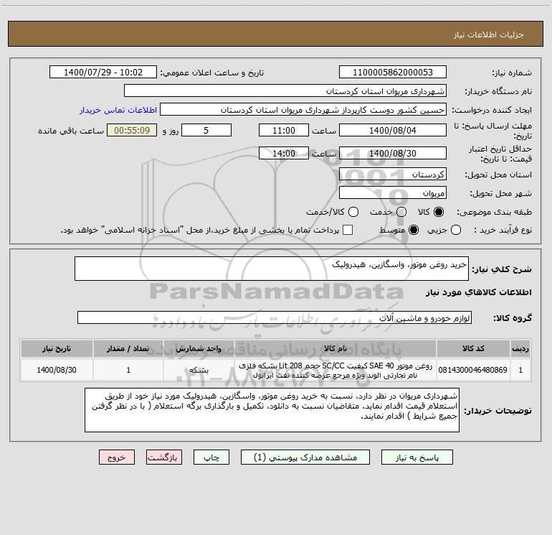This screenshot has width=552, height=535.
Task: Select the متوسط purchase type radio
Action: pos(414,230)
